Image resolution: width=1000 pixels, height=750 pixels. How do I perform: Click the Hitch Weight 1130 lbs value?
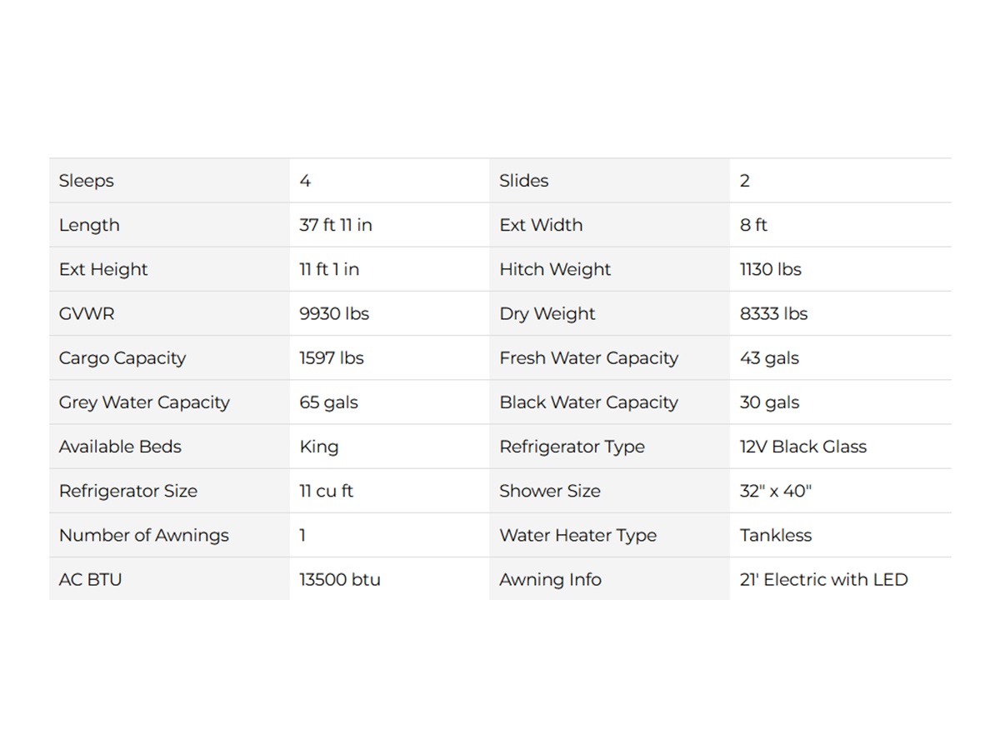pyautogui.click(x=770, y=269)
